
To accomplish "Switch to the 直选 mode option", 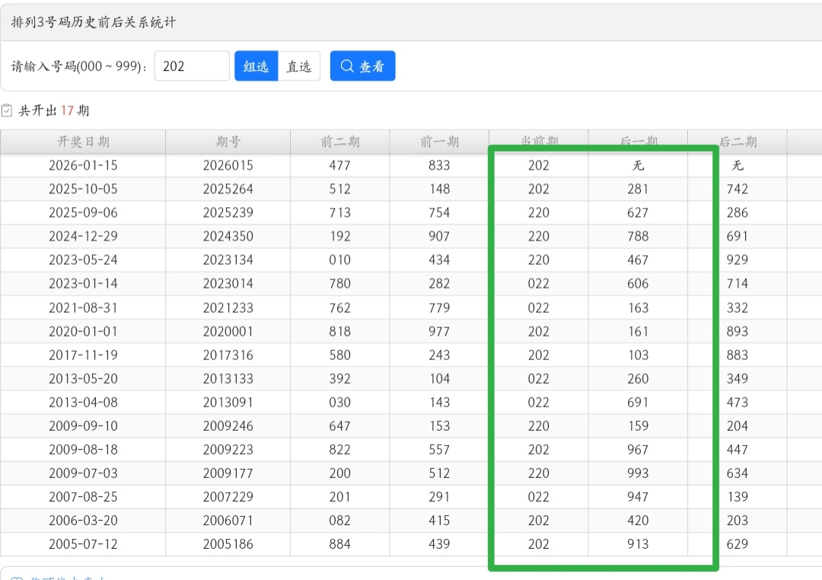I will tap(298, 66).
